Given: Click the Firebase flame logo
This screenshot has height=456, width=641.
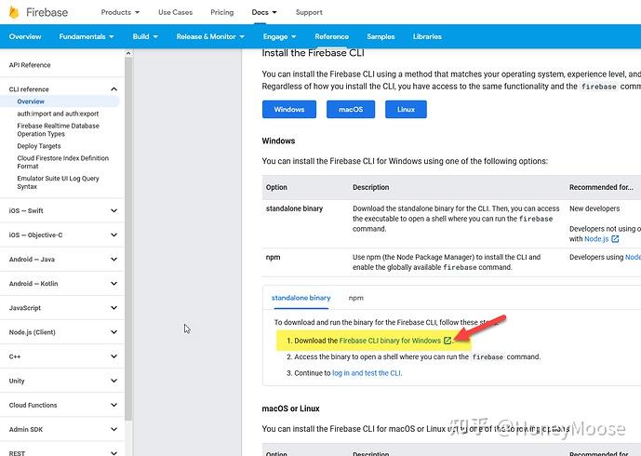Looking at the screenshot, I should [x=14, y=12].
